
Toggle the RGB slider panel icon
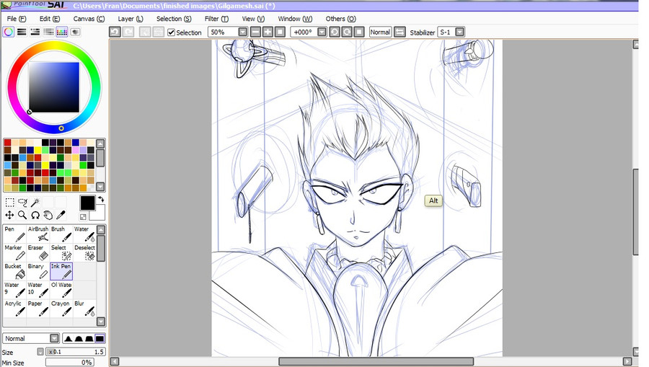coord(22,32)
